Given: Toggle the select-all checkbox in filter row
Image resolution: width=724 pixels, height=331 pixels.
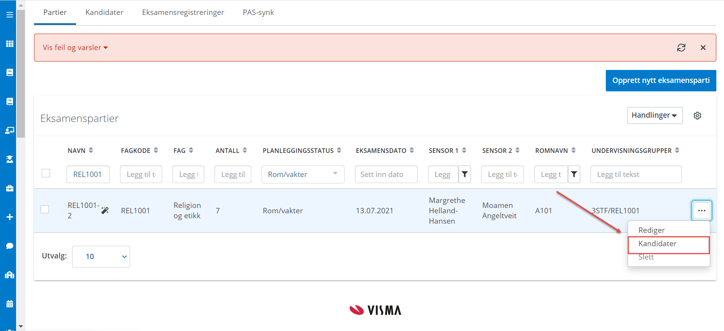Looking at the screenshot, I should pos(46,173).
